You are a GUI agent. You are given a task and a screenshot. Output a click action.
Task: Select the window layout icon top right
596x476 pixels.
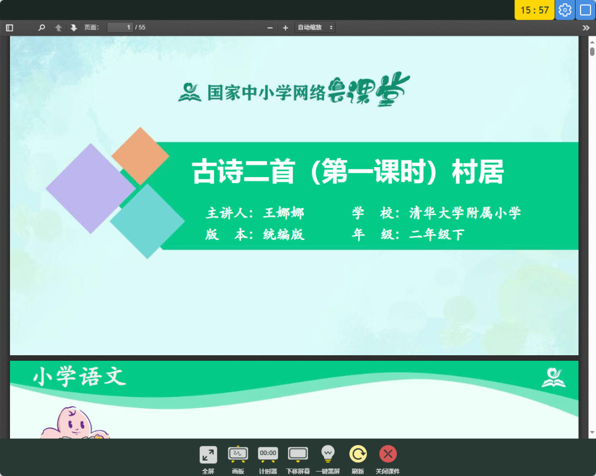pos(586,10)
